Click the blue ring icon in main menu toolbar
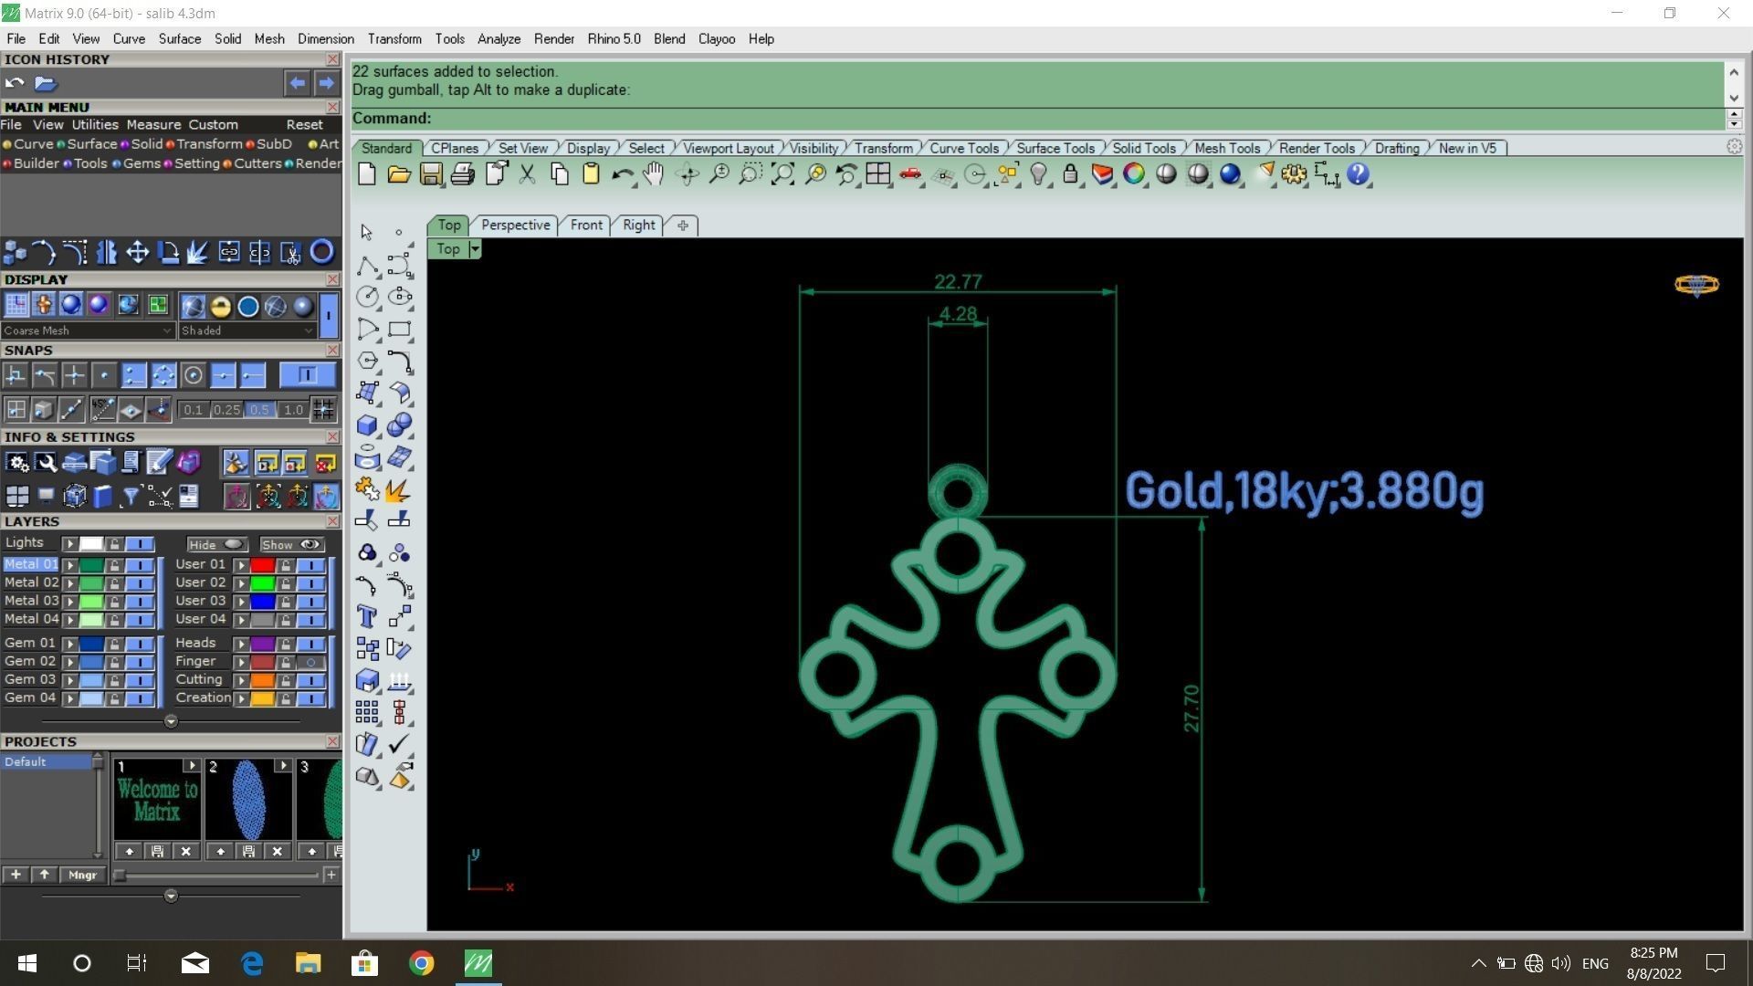The height and width of the screenshot is (986, 1753). pos(321,252)
